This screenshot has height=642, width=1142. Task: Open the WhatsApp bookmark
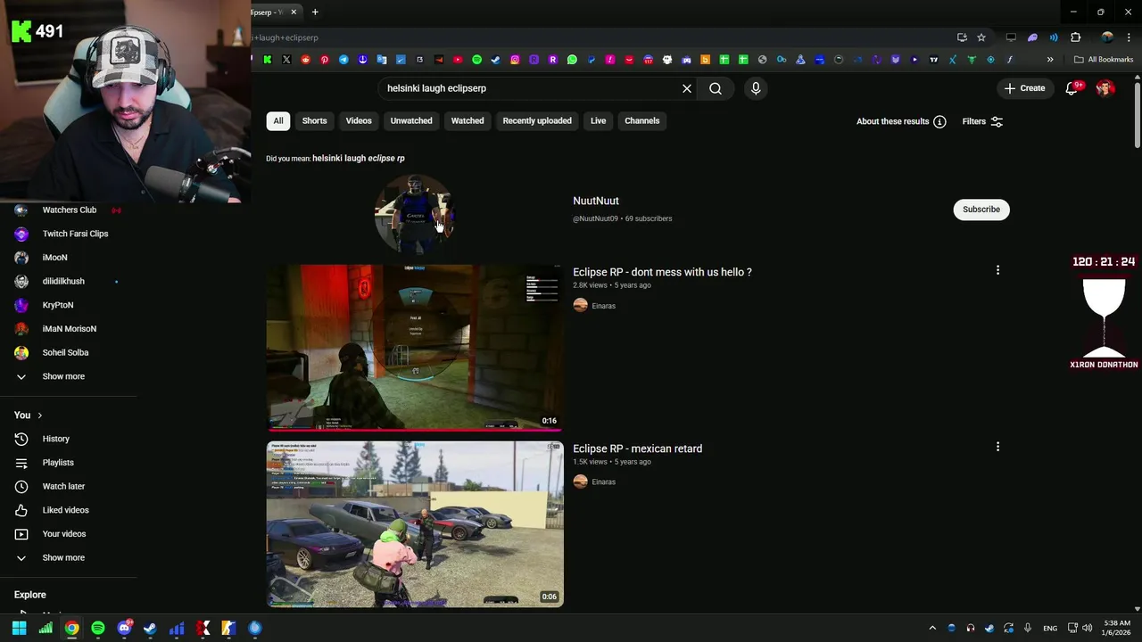tap(572, 60)
